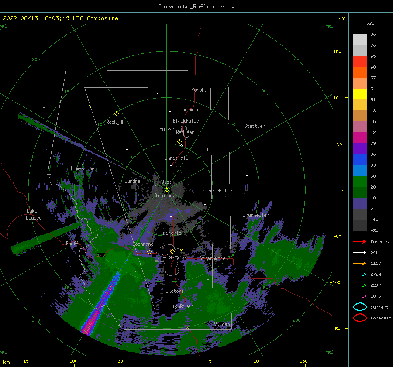Click the magenta 18TS arrow in legend
The width and height of the screenshot is (393, 367).
360,296
